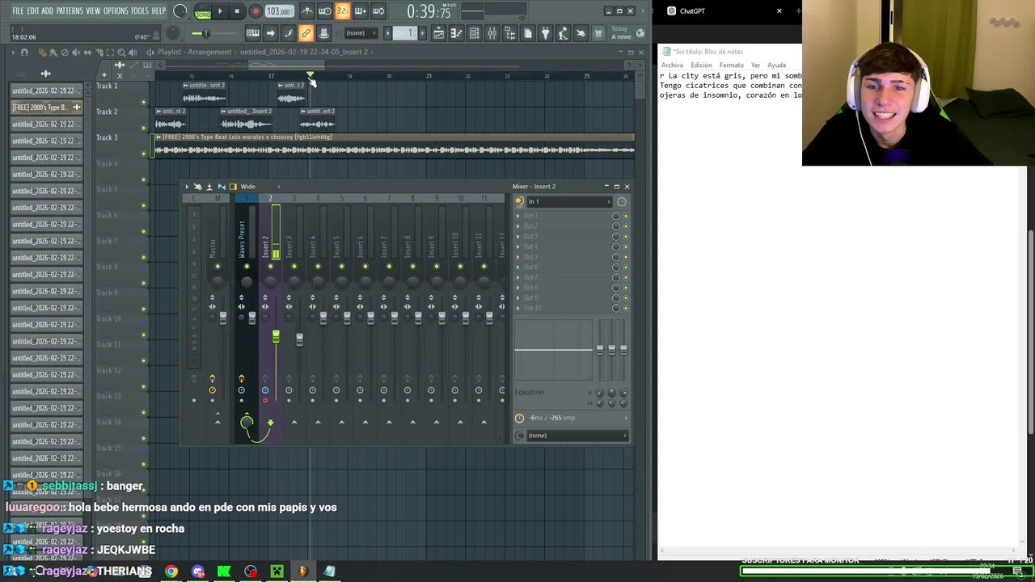Image resolution: width=1035 pixels, height=582 pixels.
Task: Open the OPTIONS menu
Action: tap(116, 11)
